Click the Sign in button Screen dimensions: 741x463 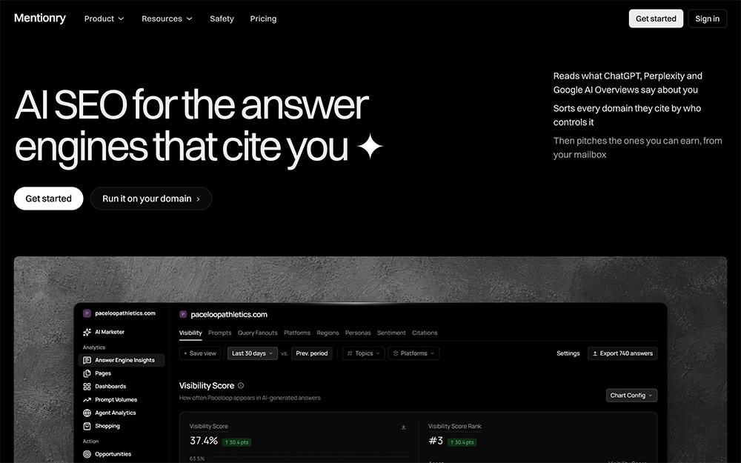click(707, 19)
